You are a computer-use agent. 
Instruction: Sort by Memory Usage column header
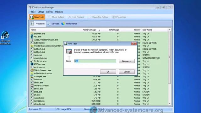coord(89,30)
